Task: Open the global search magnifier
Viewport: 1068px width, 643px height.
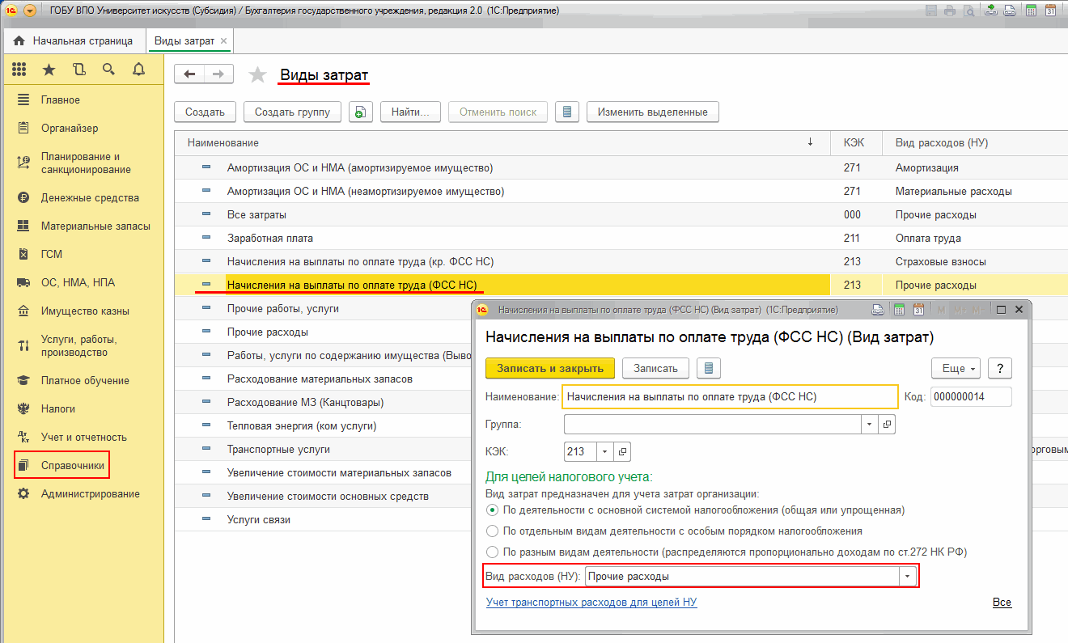Action: [x=108, y=70]
